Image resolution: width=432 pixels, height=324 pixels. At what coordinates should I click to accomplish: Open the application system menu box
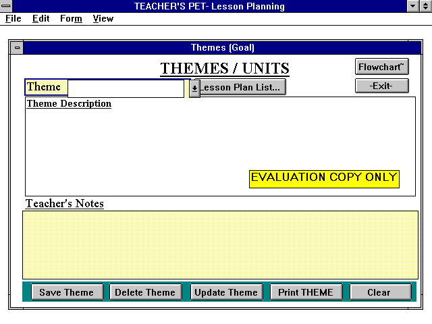click(6, 6)
